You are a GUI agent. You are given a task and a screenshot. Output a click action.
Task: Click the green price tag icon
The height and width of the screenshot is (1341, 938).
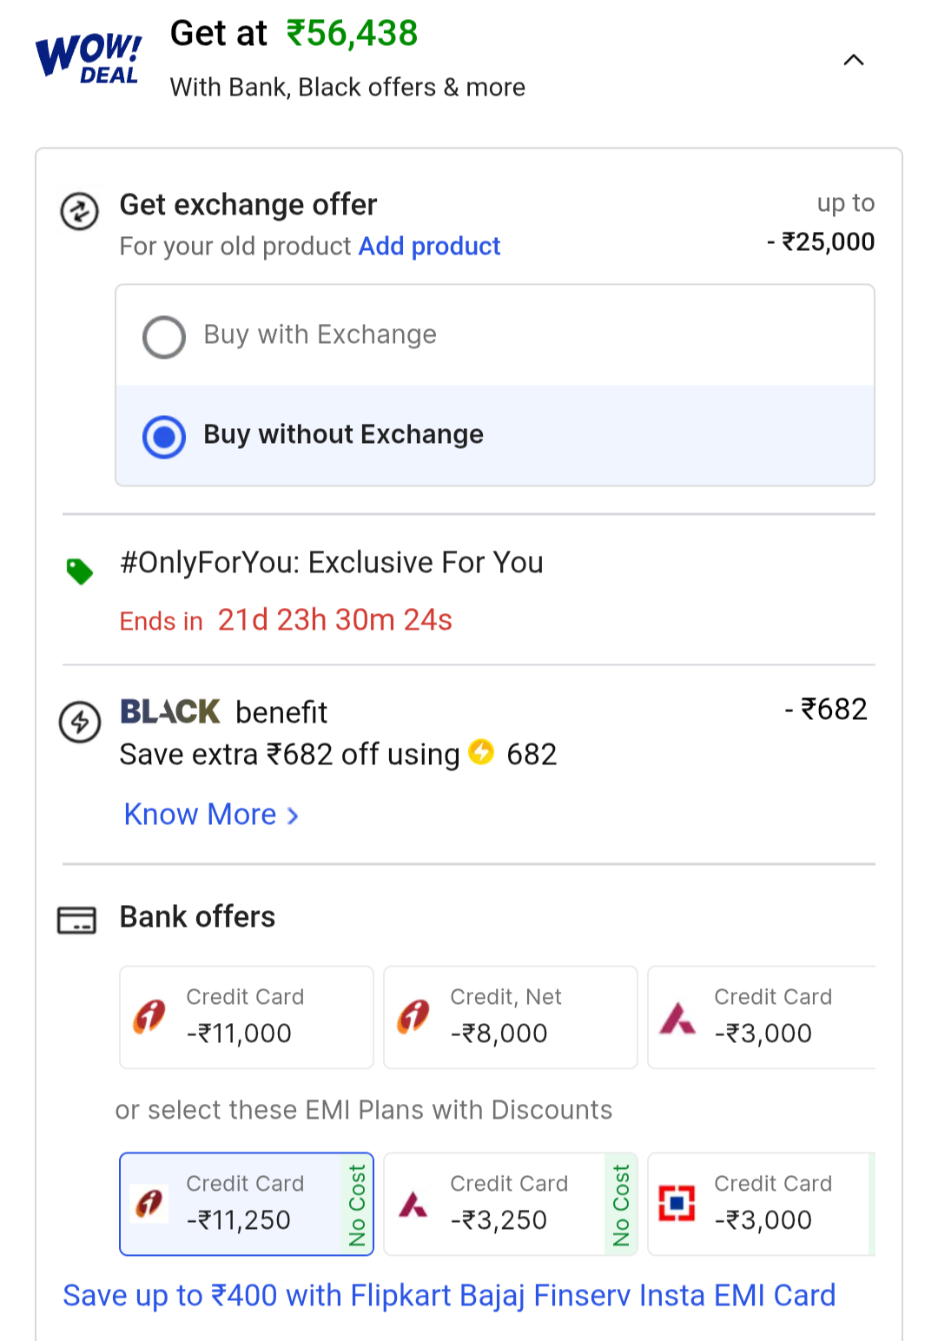click(x=80, y=571)
